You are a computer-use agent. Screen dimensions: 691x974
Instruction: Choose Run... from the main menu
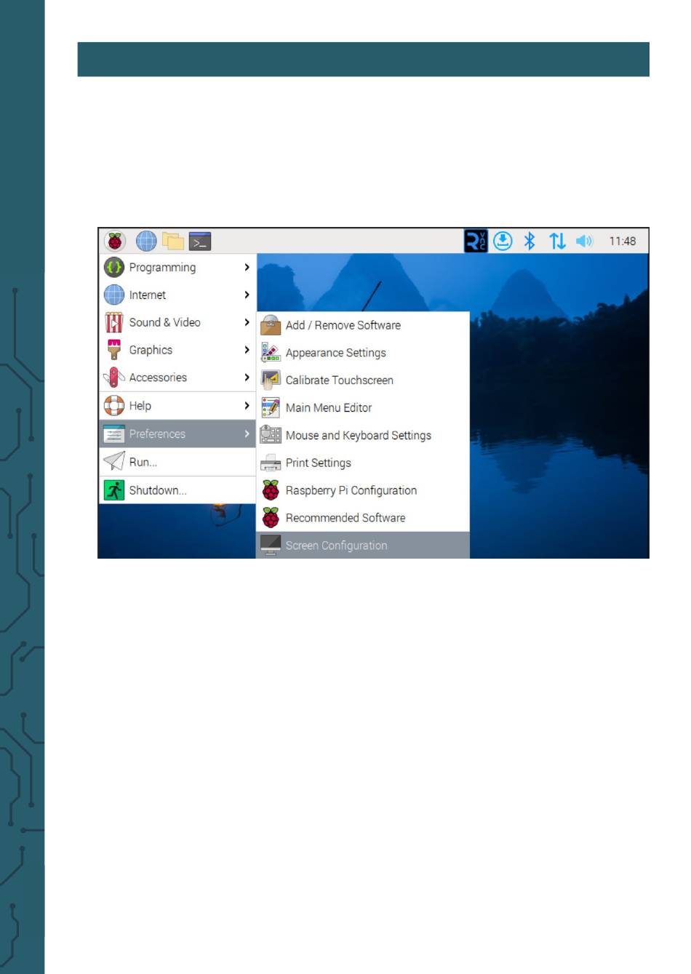coord(177,462)
